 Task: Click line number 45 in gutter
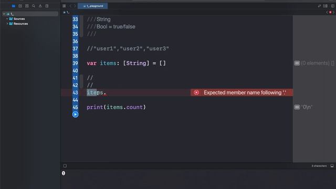(x=75, y=107)
